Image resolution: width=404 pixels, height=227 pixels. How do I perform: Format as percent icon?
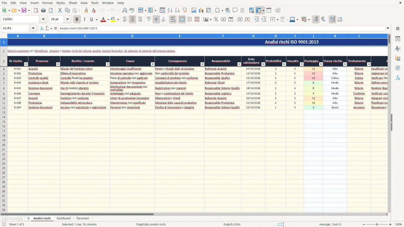216,20
